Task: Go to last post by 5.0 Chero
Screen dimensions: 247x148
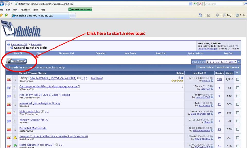Action: 212,106
